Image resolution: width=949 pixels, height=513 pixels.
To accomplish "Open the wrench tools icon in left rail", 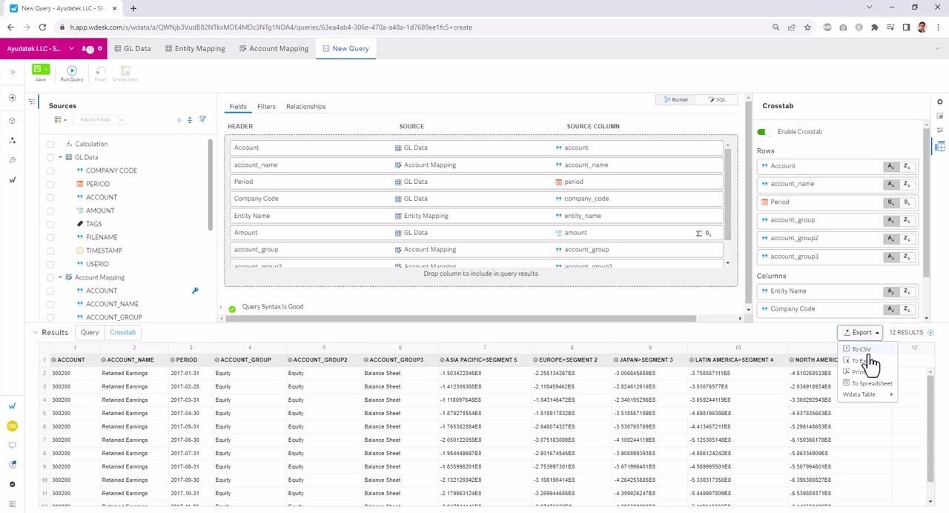I will pos(13,160).
